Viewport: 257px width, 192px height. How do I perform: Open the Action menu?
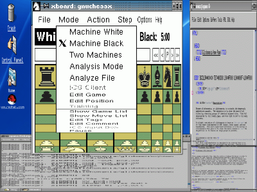(98, 20)
